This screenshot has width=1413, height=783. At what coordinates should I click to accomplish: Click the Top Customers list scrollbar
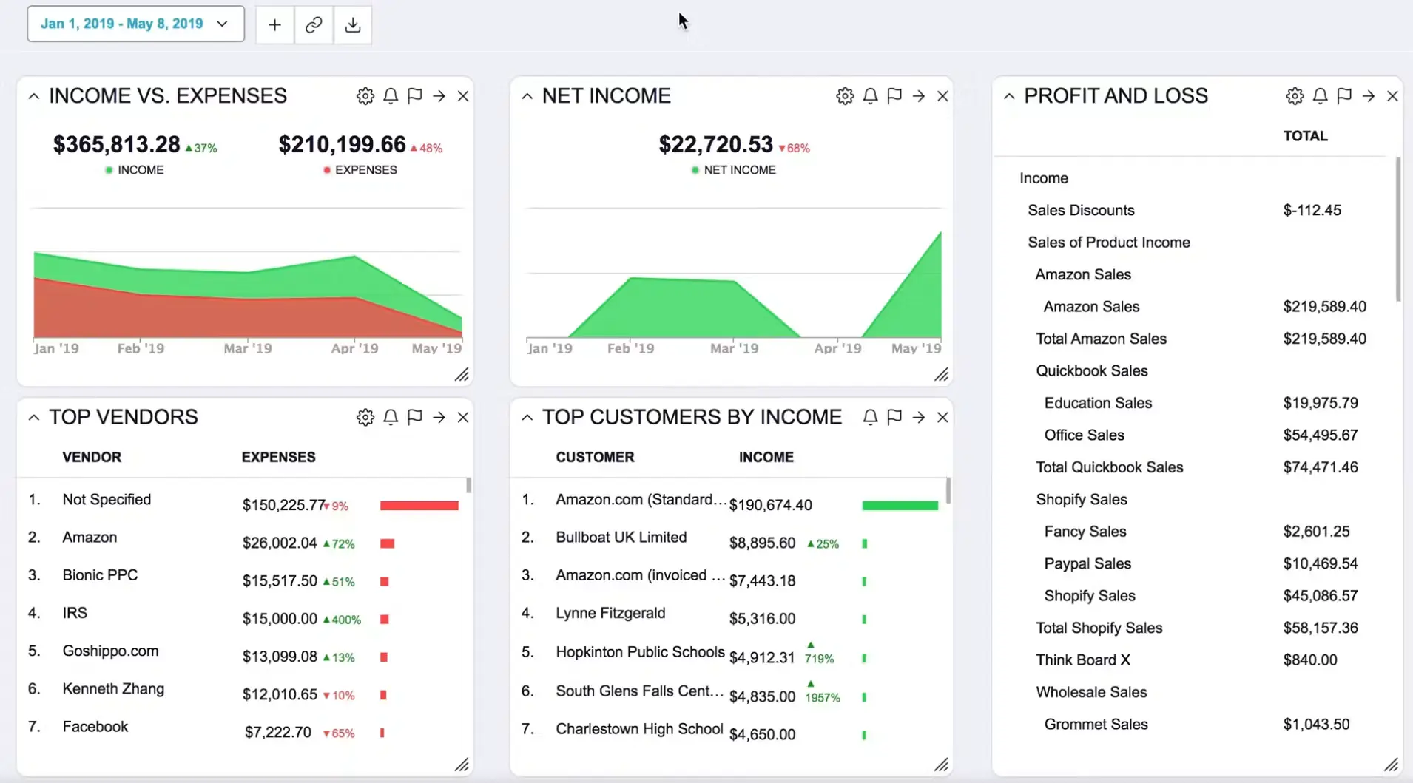click(948, 491)
